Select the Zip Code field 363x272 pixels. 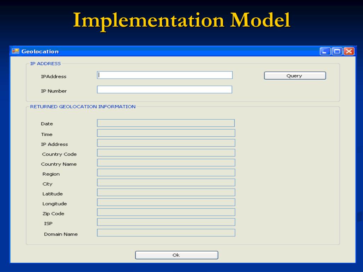(166, 212)
